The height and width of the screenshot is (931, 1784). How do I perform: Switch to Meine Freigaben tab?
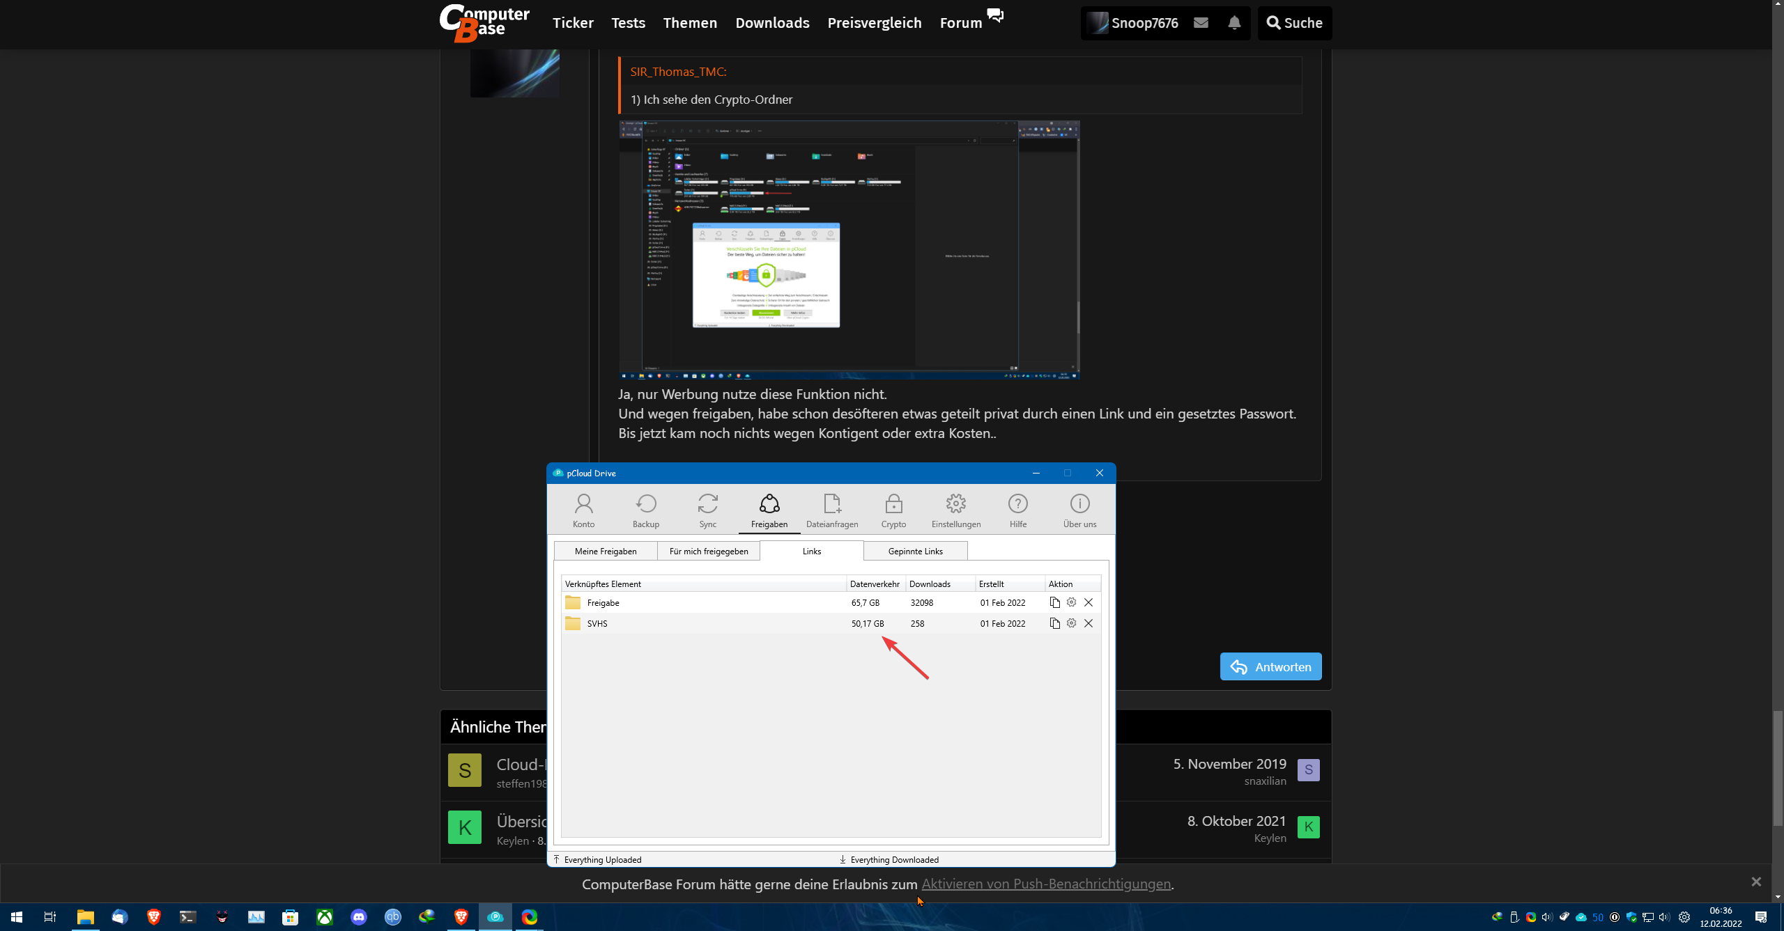tap(605, 551)
